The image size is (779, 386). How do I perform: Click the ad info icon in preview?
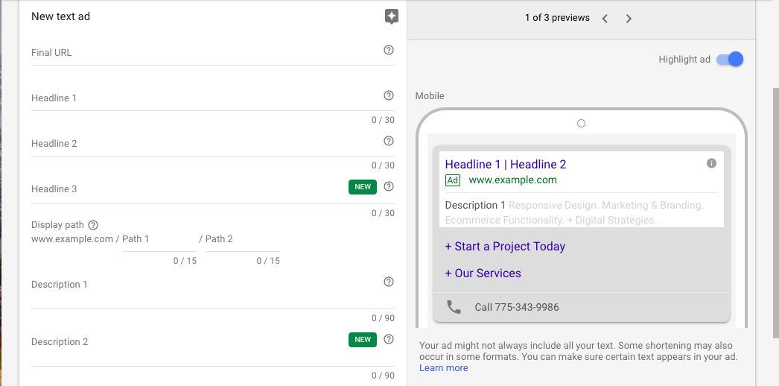[711, 163]
